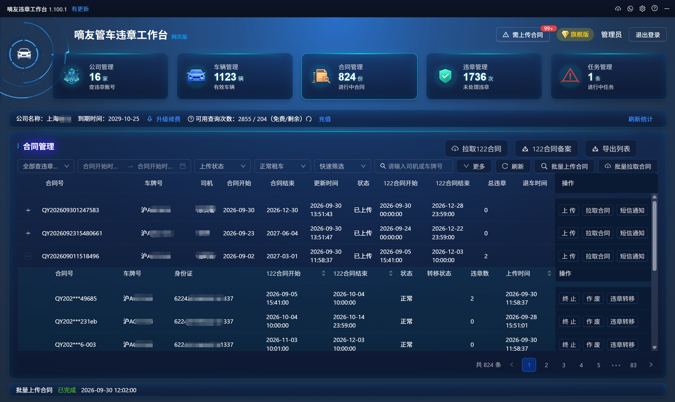Select the 合同管理 card with 824 份
This screenshot has width=675, height=402.
tap(359, 76)
